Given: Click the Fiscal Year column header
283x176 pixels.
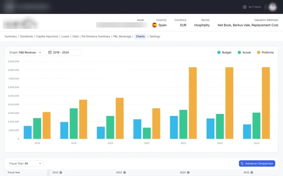Looking at the screenshot, I should coord(14,173).
